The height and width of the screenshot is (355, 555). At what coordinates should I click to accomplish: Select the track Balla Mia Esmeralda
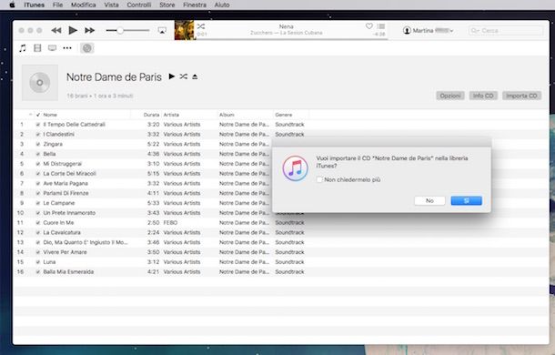pyautogui.click(x=68, y=272)
